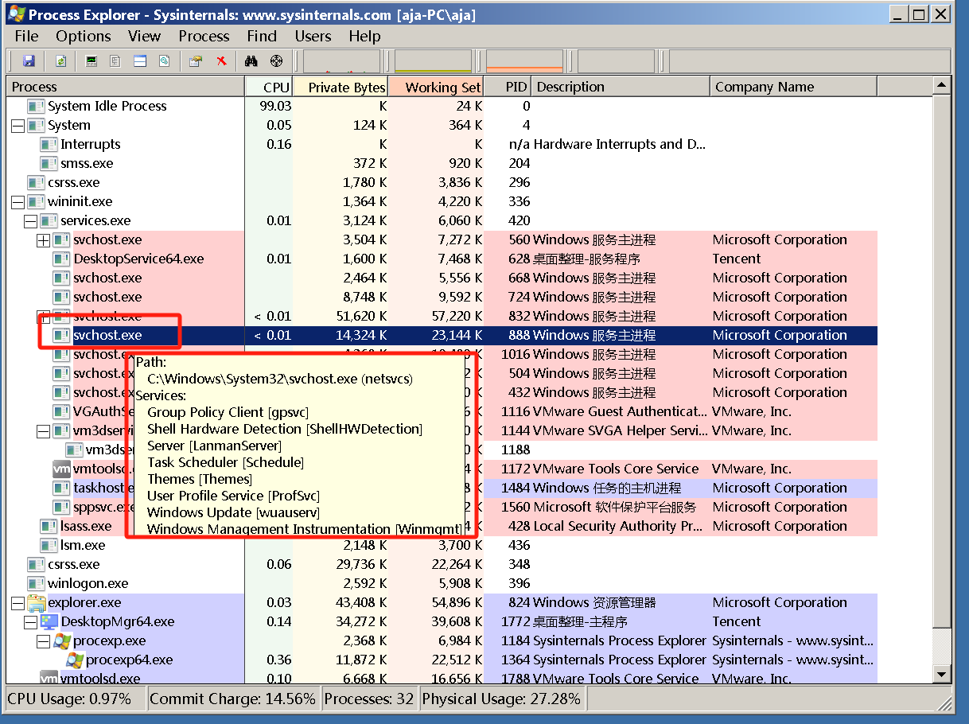This screenshot has width=969, height=724.
Task: Select the Interrupts row
Action: click(x=442, y=144)
